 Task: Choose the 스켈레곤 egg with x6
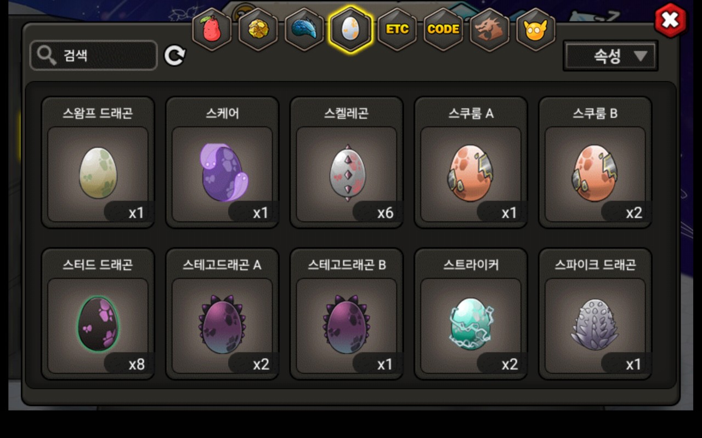click(347, 162)
